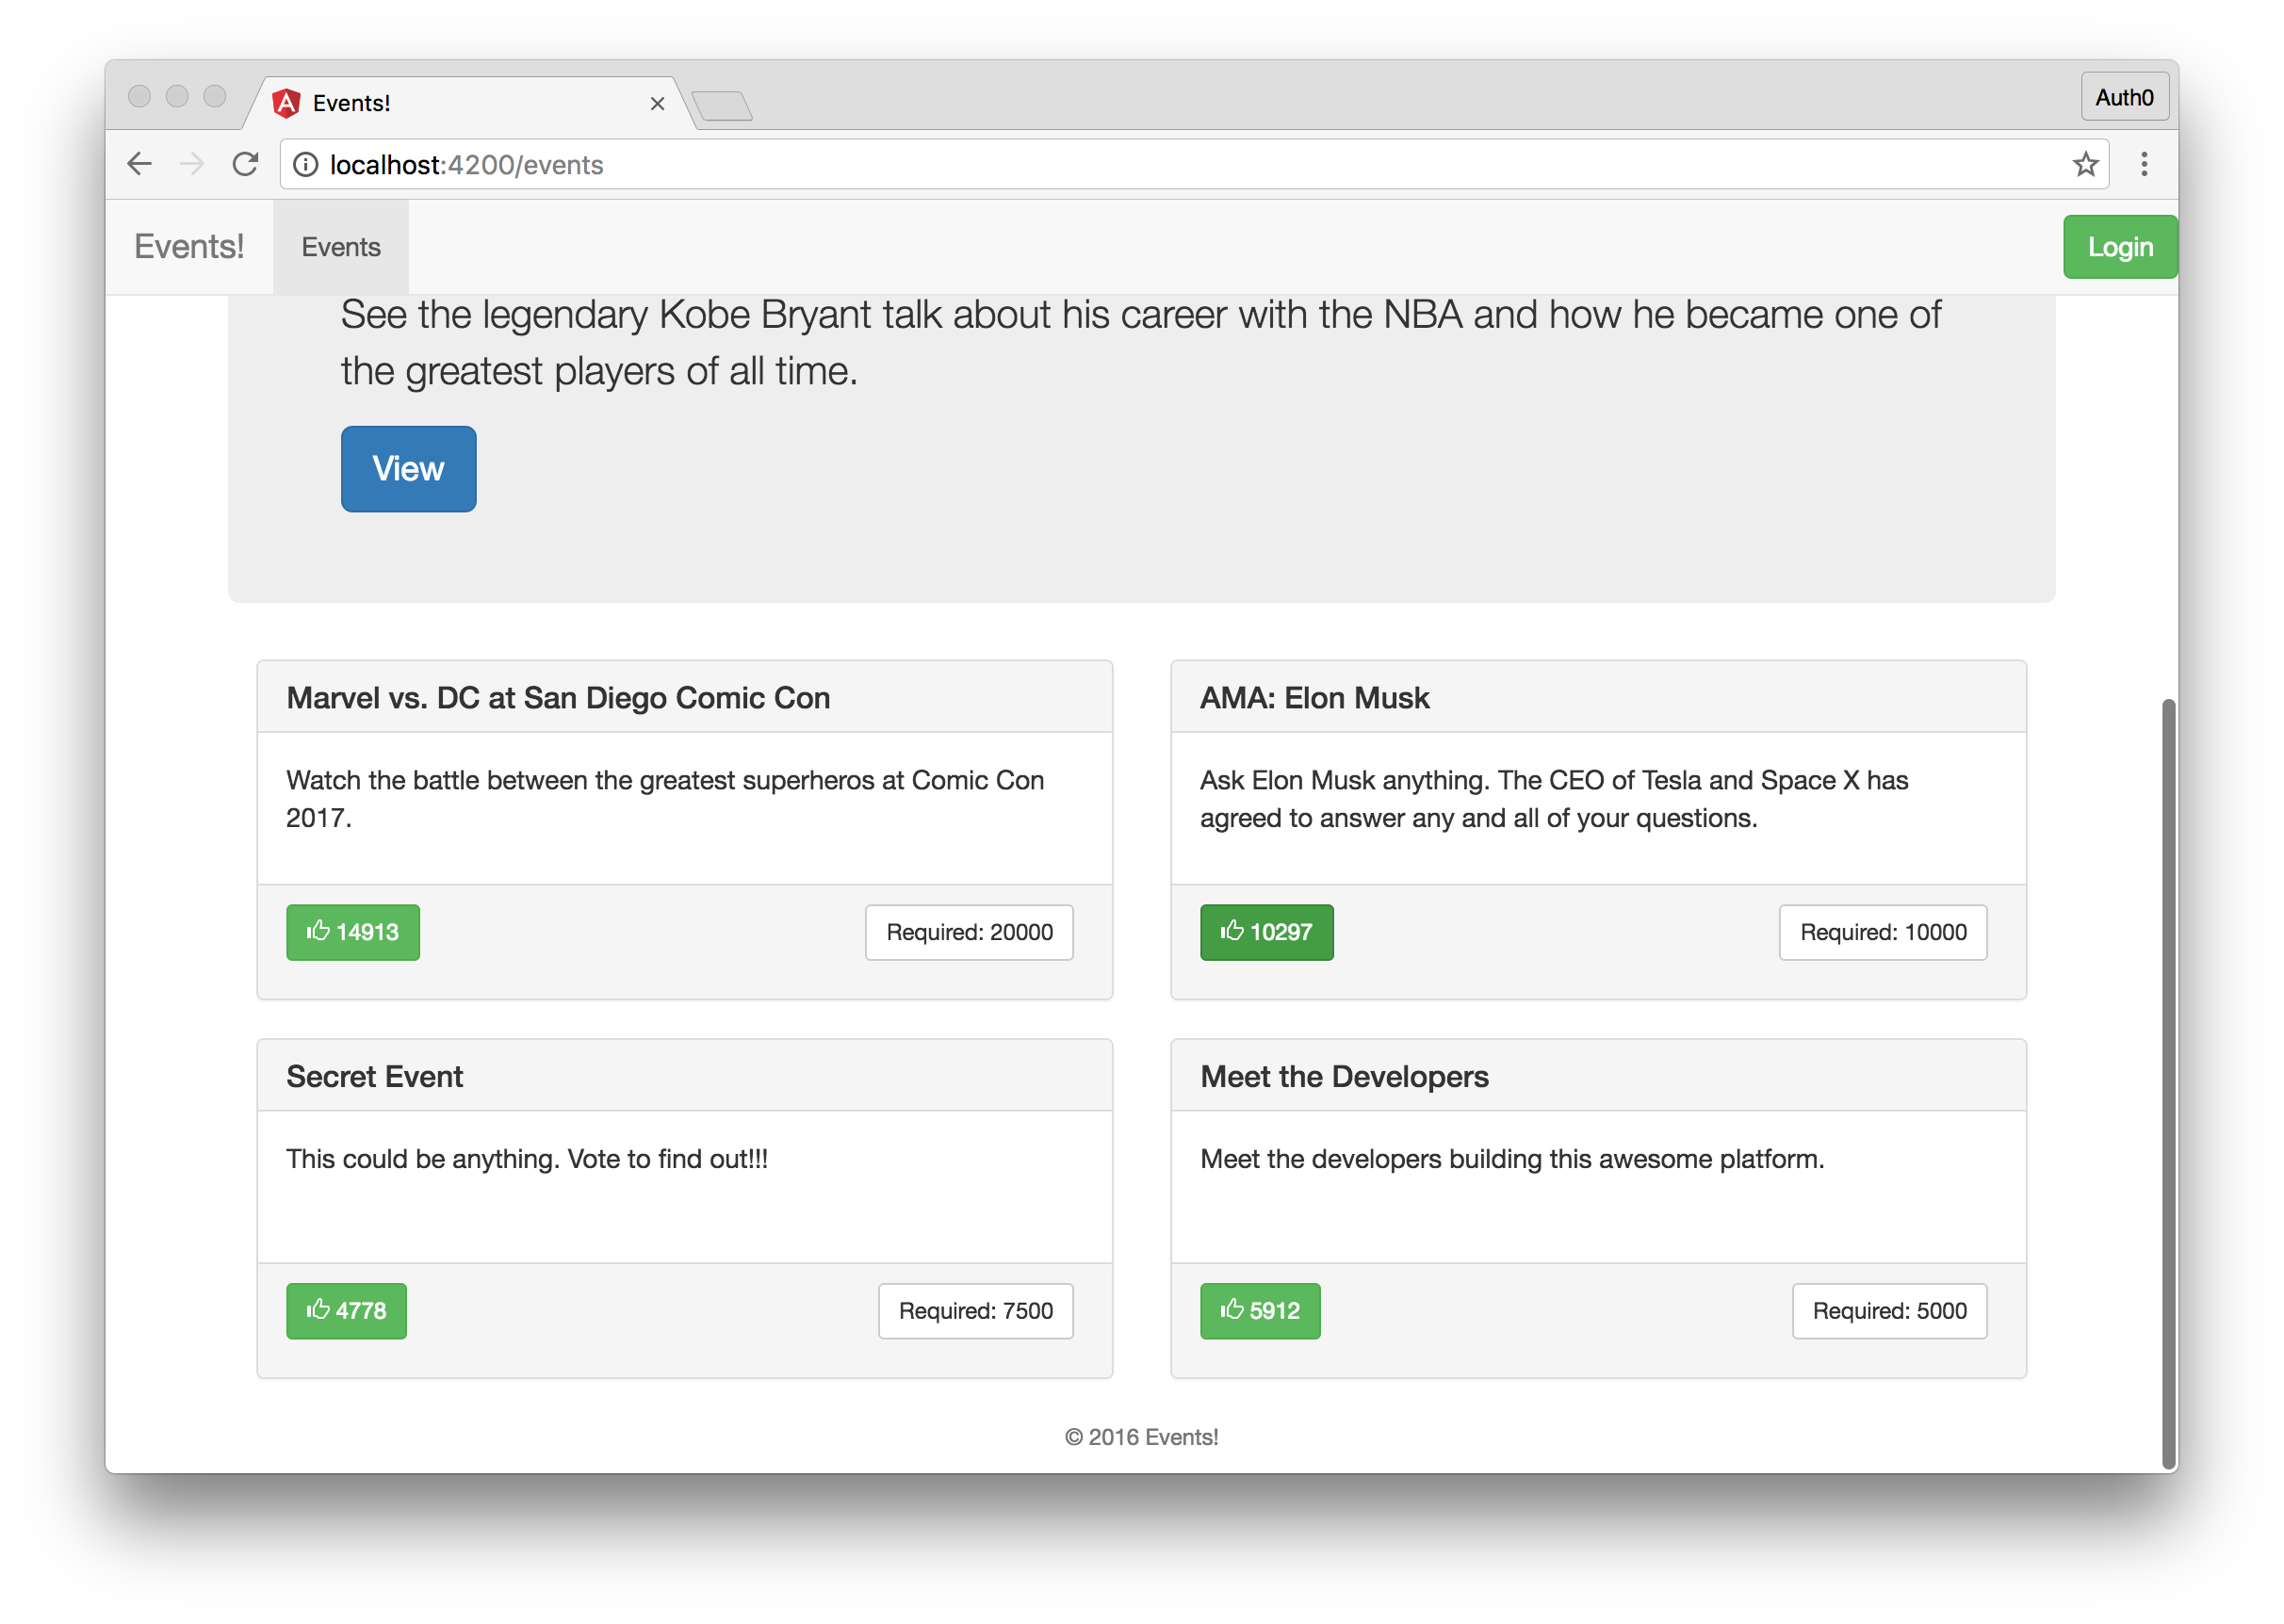This screenshot has width=2284, height=1624.
Task: Click the Auth0 profile button
Action: [x=2124, y=97]
